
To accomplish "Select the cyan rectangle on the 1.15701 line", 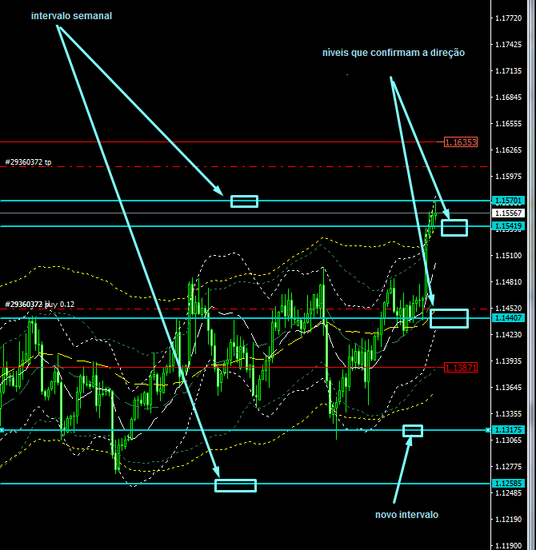I will (x=244, y=201).
